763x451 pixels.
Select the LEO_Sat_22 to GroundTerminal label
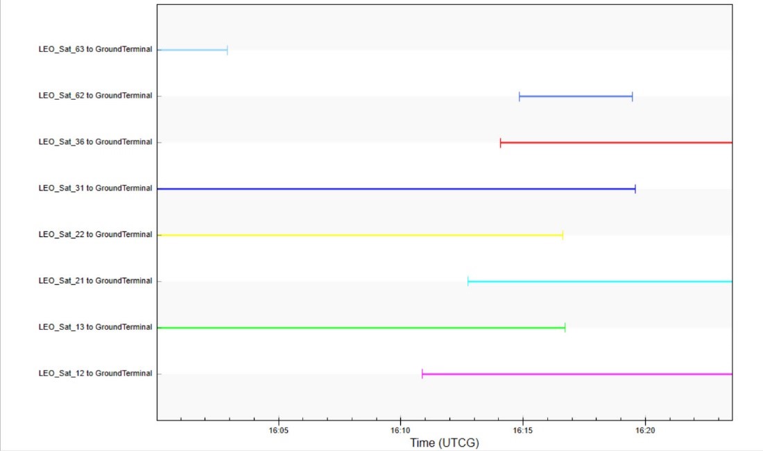point(96,234)
